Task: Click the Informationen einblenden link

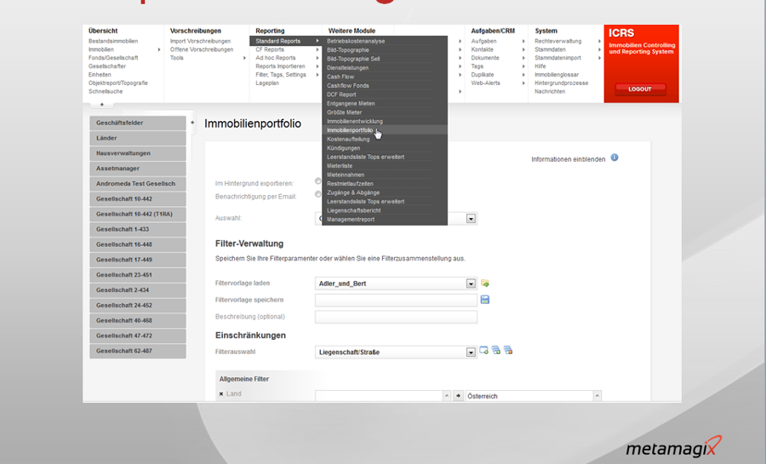Action: click(x=569, y=159)
